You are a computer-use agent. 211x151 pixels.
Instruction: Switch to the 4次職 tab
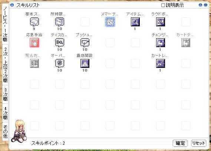(x=5, y=113)
